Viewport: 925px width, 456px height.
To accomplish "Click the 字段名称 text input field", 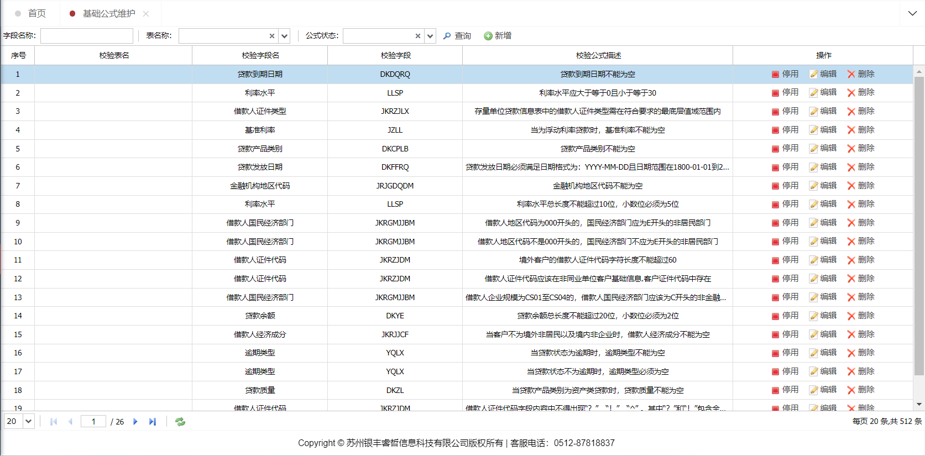I will coord(87,36).
